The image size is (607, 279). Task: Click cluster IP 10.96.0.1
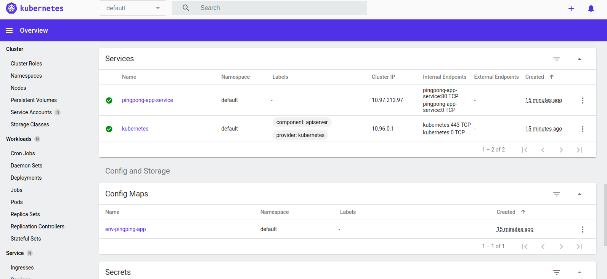(x=383, y=129)
